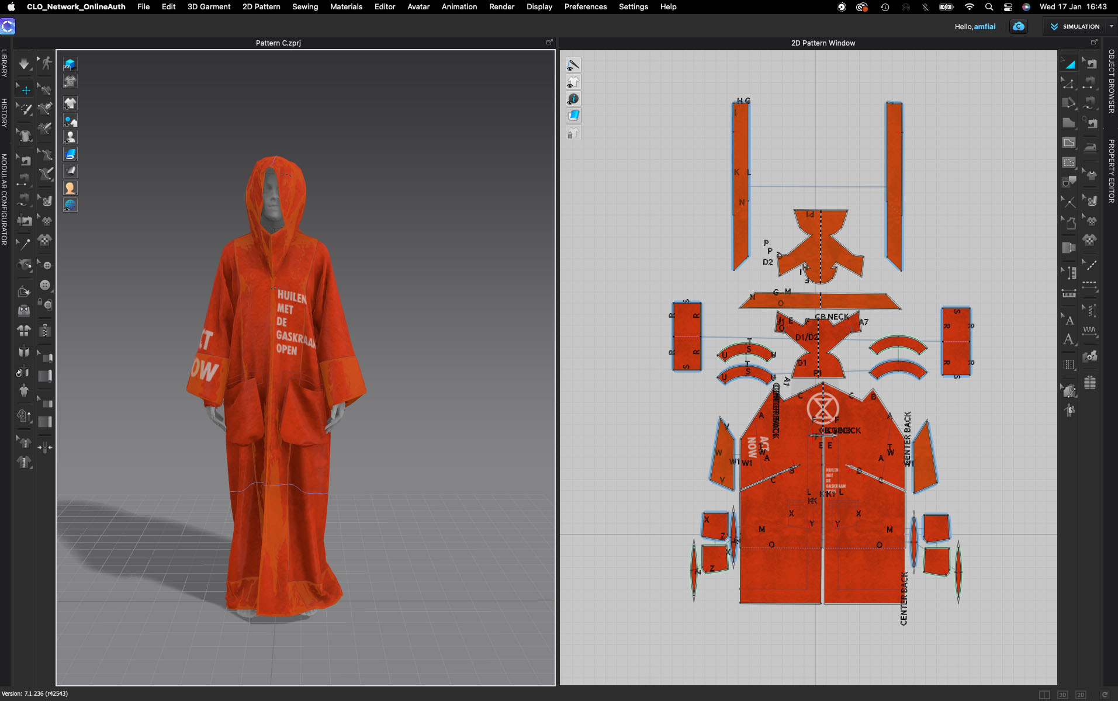Click the amfiai username link
This screenshot has height=701, width=1118.
985,26
